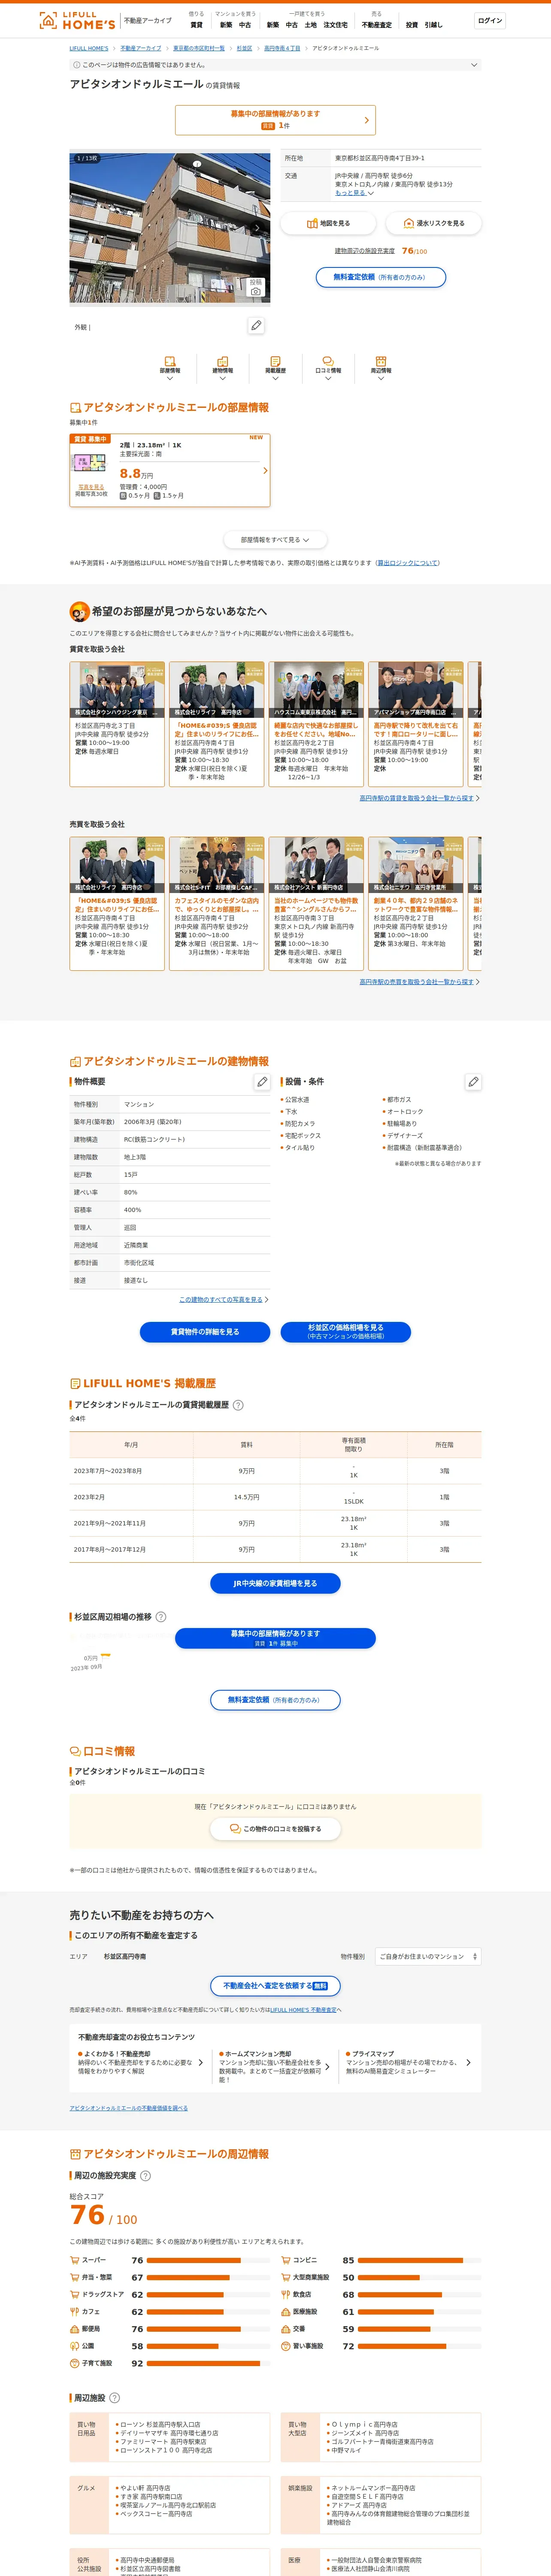The image size is (551, 2576).
Task: Open the LIFULL HOME'S 不動産査定 text link
Action: [x=303, y=2010]
